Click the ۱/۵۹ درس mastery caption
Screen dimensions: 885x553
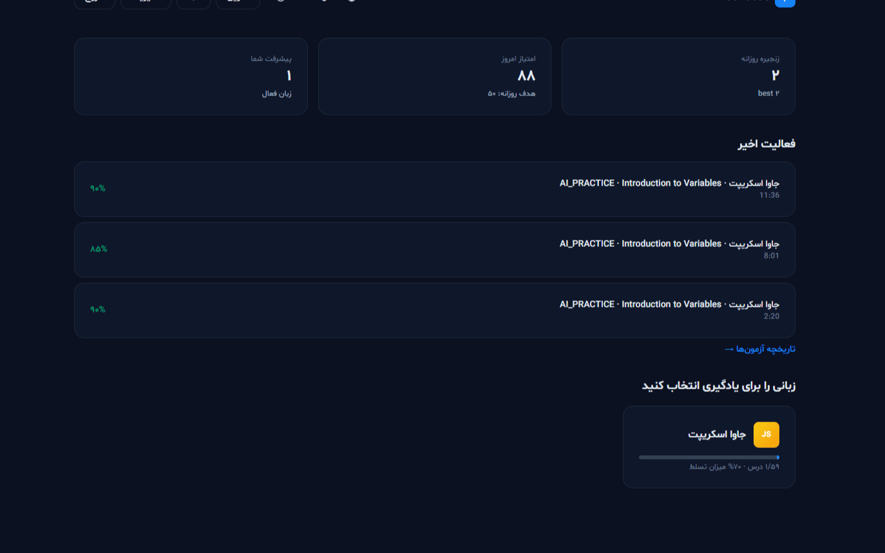coord(734,467)
